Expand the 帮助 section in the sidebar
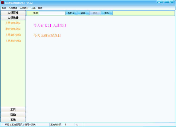The image size is (176, 127). tap(13, 115)
